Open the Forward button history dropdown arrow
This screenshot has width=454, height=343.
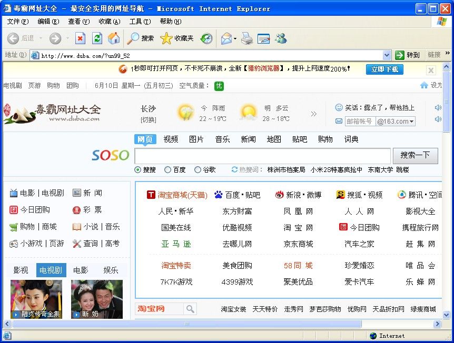67,38
